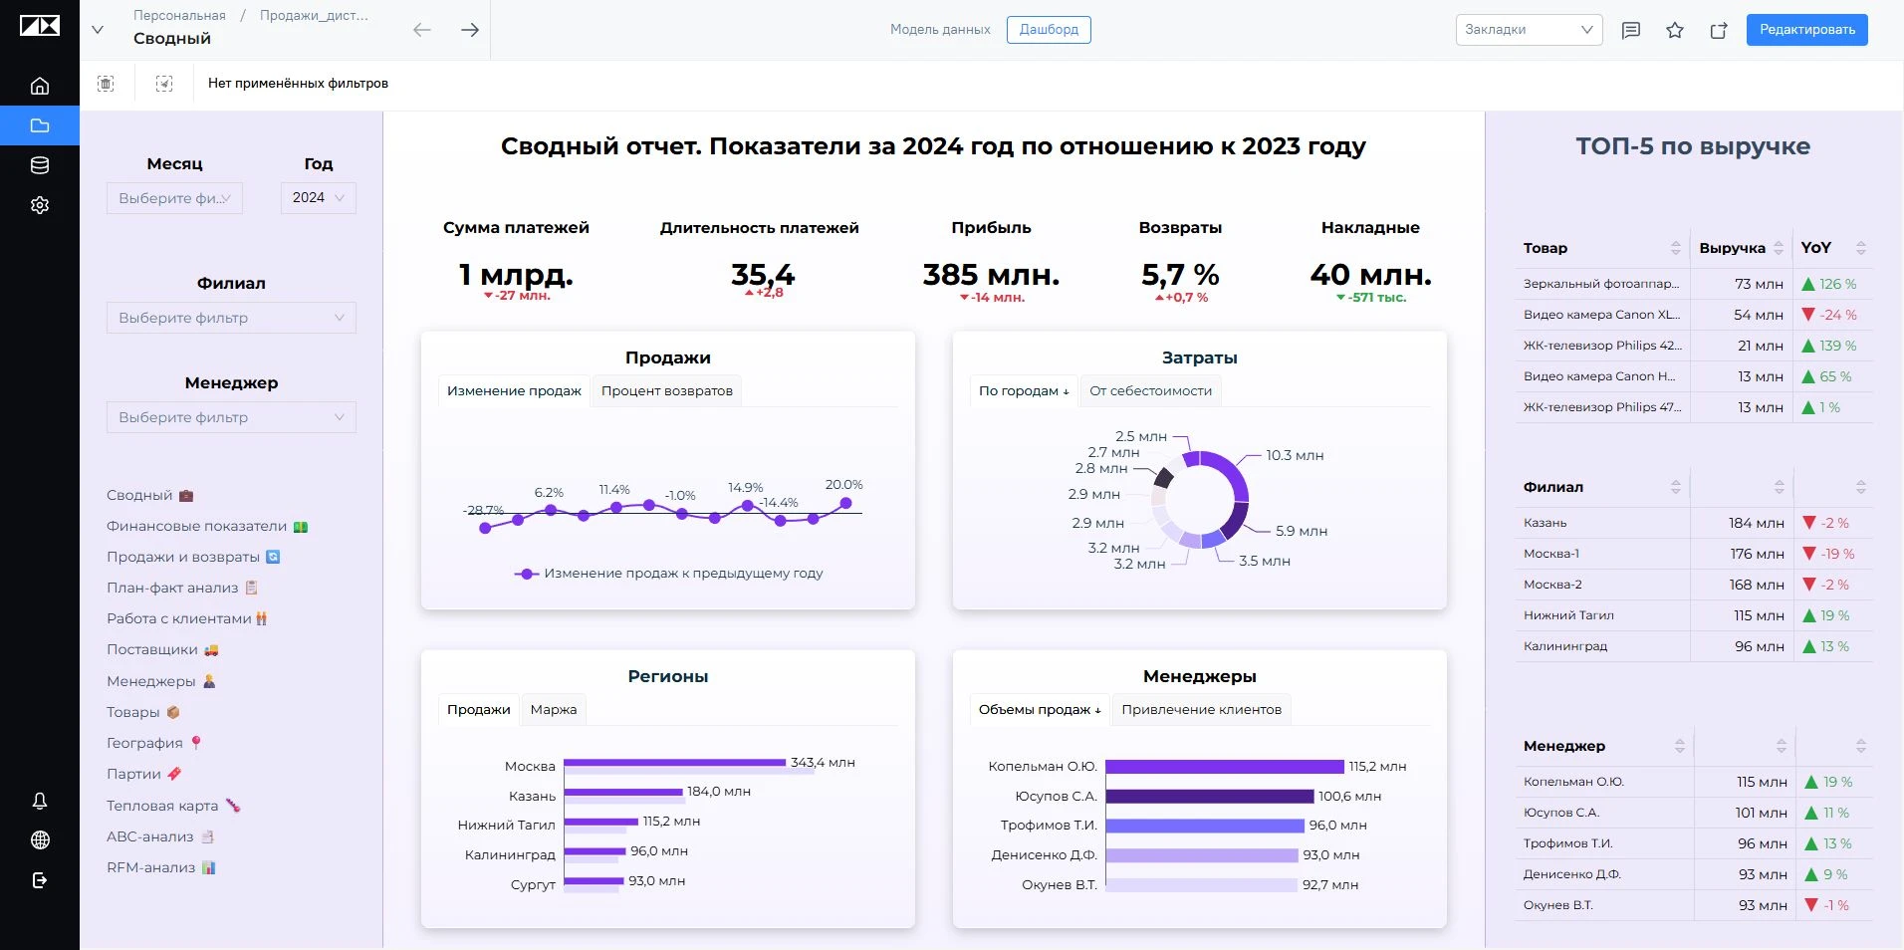The width and height of the screenshot is (1904, 950).
Task: Switch to the От себестоимости tab
Action: tap(1150, 390)
